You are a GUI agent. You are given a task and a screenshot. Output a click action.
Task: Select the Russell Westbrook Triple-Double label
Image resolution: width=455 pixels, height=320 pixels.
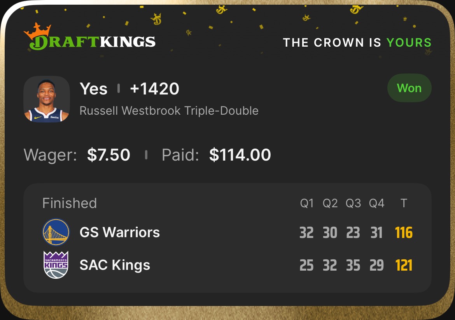click(169, 111)
